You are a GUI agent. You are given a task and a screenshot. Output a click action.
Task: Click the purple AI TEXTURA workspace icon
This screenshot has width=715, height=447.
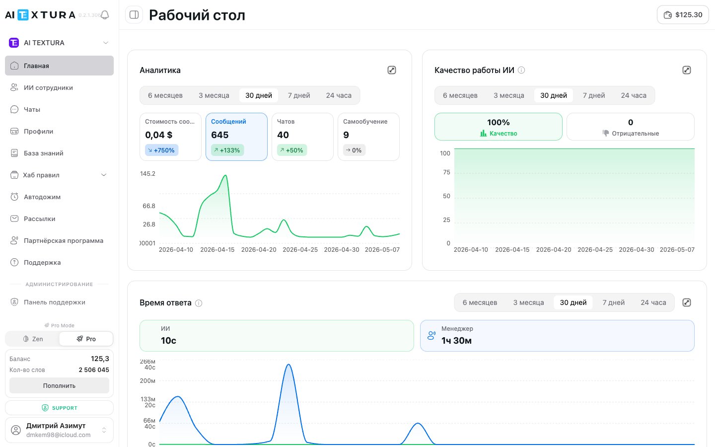[x=14, y=43]
